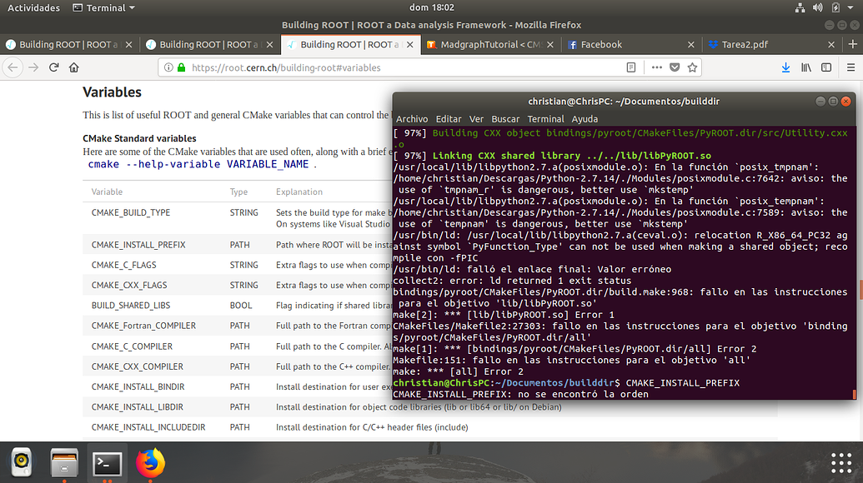Image resolution: width=863 pixels, height=483 pixels.
Task: Show applications grid icon
Action: click(841, 463)
